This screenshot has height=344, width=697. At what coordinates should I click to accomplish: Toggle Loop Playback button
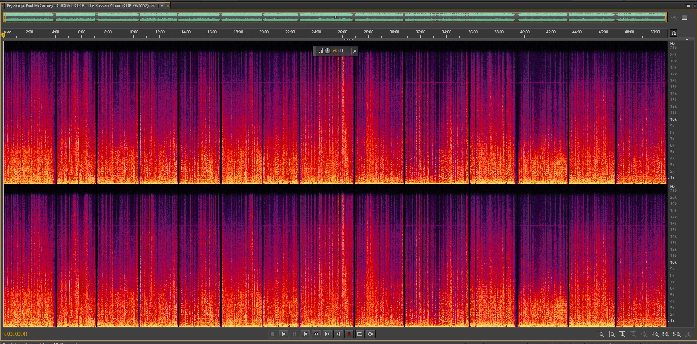point(360,334)
